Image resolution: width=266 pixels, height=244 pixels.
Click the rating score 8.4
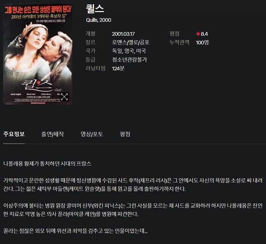point(204,34)
